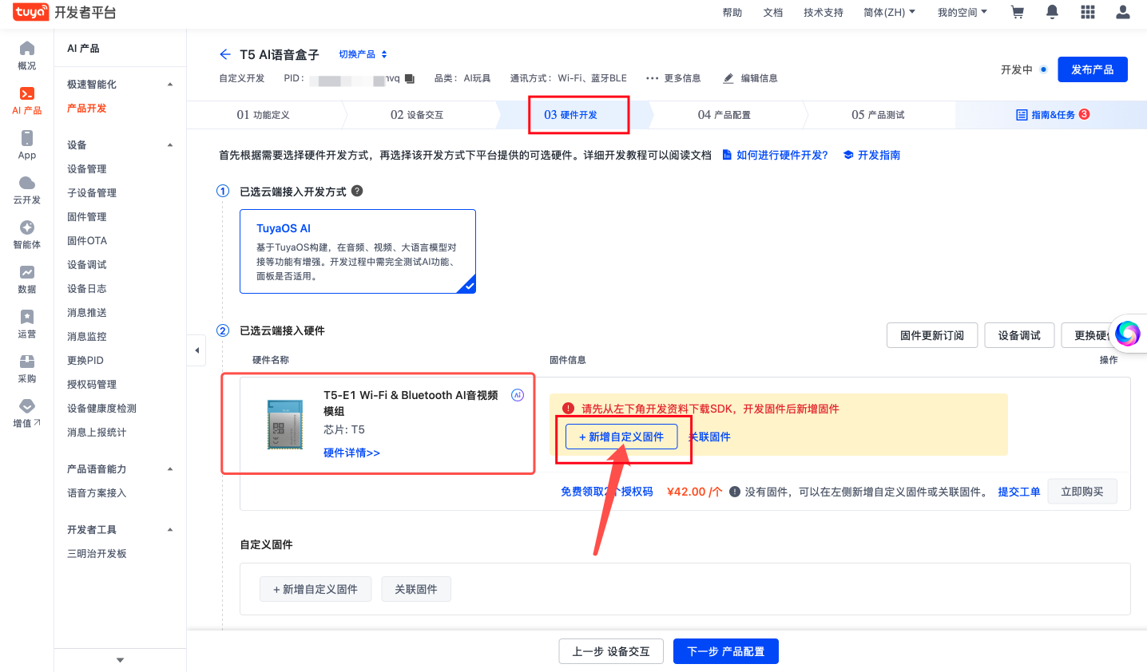Viewport: 1147px width, 672px height.
Task: Go to step 05 产品测试 tab
Action: click(879, 115)
